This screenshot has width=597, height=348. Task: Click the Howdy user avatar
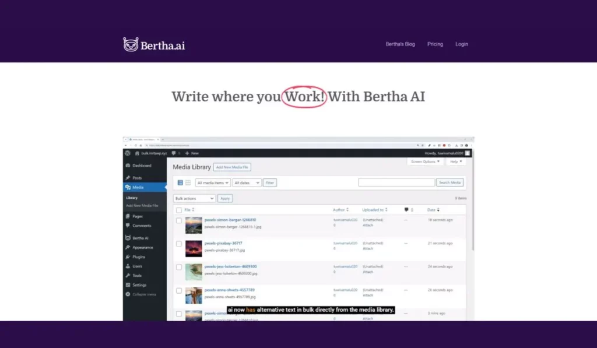click(467, 153)
